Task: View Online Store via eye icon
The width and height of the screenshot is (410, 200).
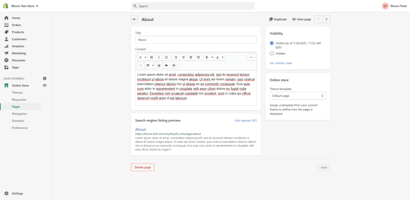Action: point(44,85)
